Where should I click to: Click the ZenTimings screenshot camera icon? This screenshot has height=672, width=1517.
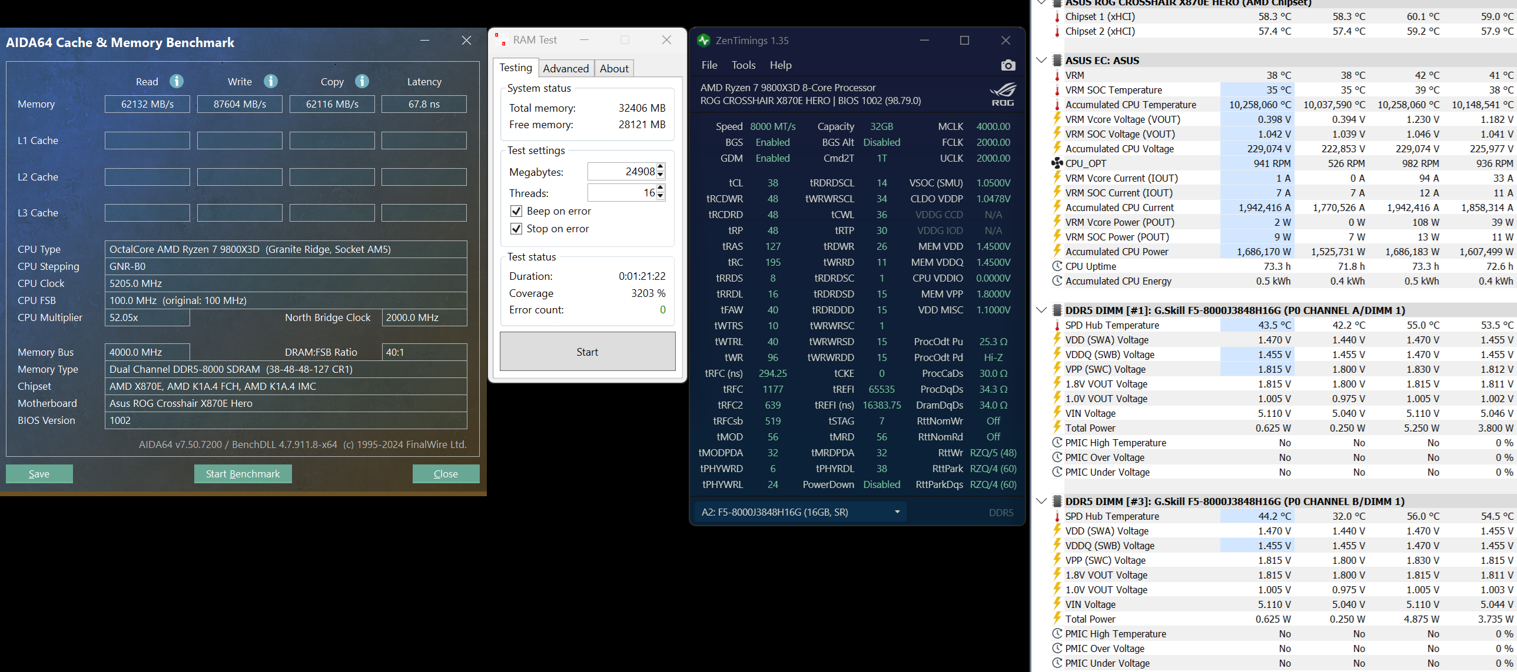[x=1008, y=65]
